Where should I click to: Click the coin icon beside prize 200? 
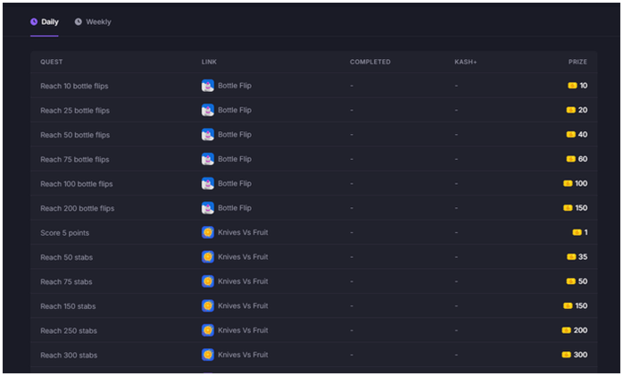(567, 330)
